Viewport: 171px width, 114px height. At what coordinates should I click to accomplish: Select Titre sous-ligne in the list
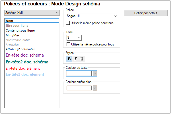coord(17,26)
